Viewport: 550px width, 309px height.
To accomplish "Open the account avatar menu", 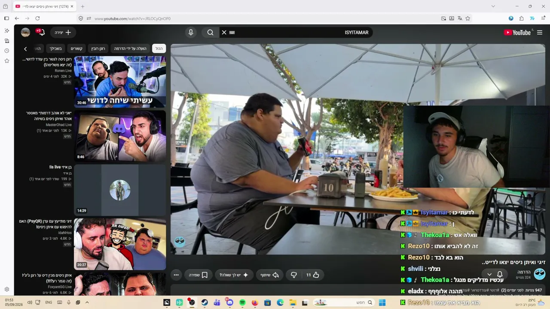I will (25, 32).
